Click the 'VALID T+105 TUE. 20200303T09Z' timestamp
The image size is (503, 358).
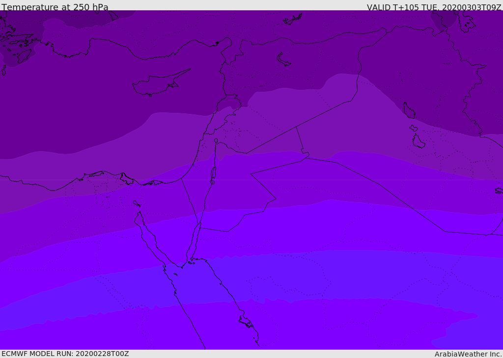click(x=434, y=7)
